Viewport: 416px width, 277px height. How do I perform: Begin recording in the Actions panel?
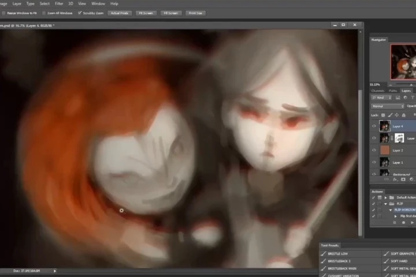(403, 223)
